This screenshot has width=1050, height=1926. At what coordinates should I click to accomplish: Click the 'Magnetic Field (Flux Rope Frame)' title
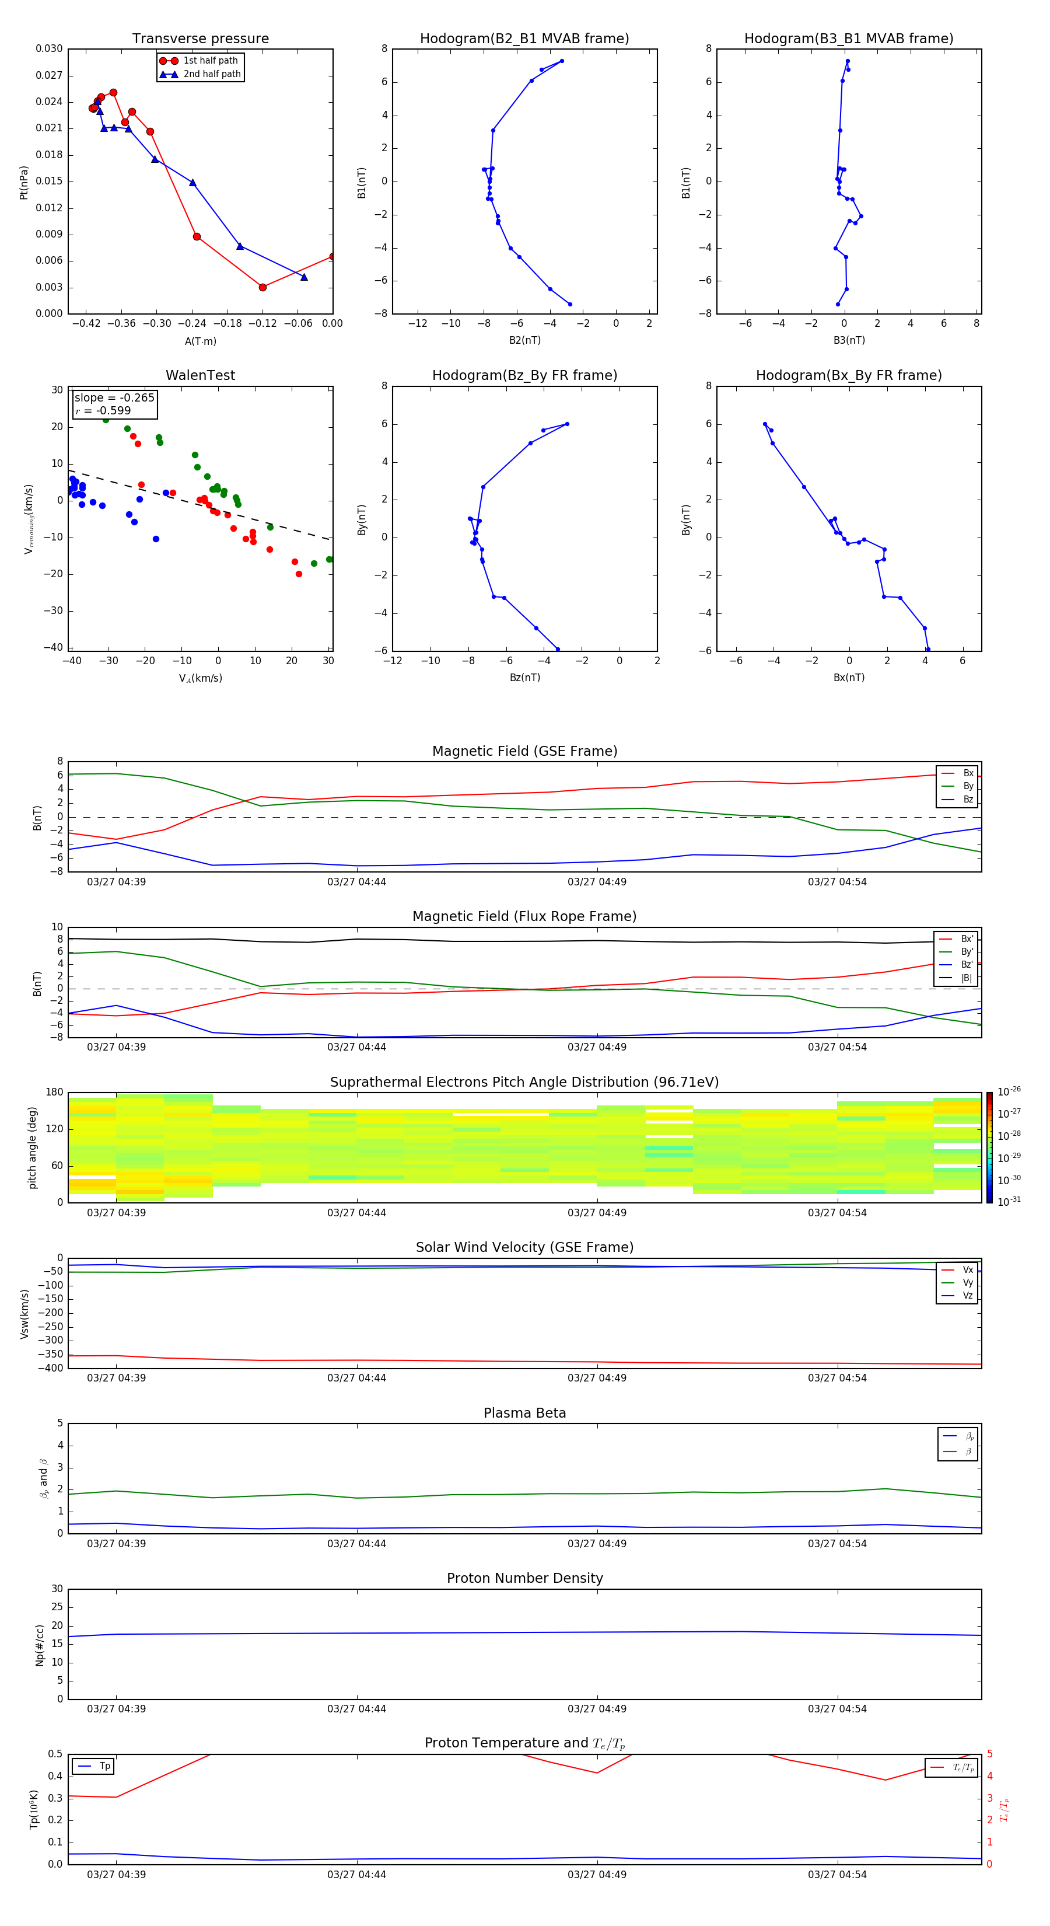tap(524, 917)
